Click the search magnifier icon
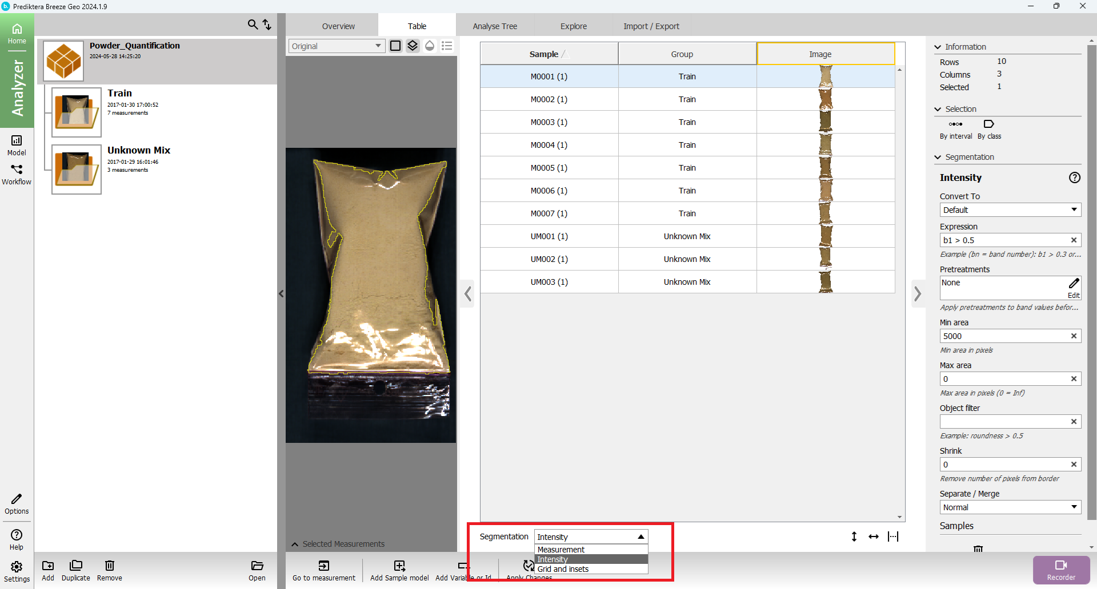 tap(253, 25)
